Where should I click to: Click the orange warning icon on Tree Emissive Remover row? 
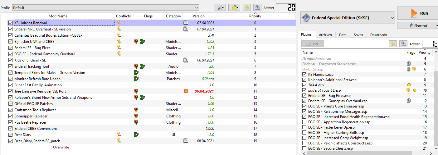tap(186, 91)
